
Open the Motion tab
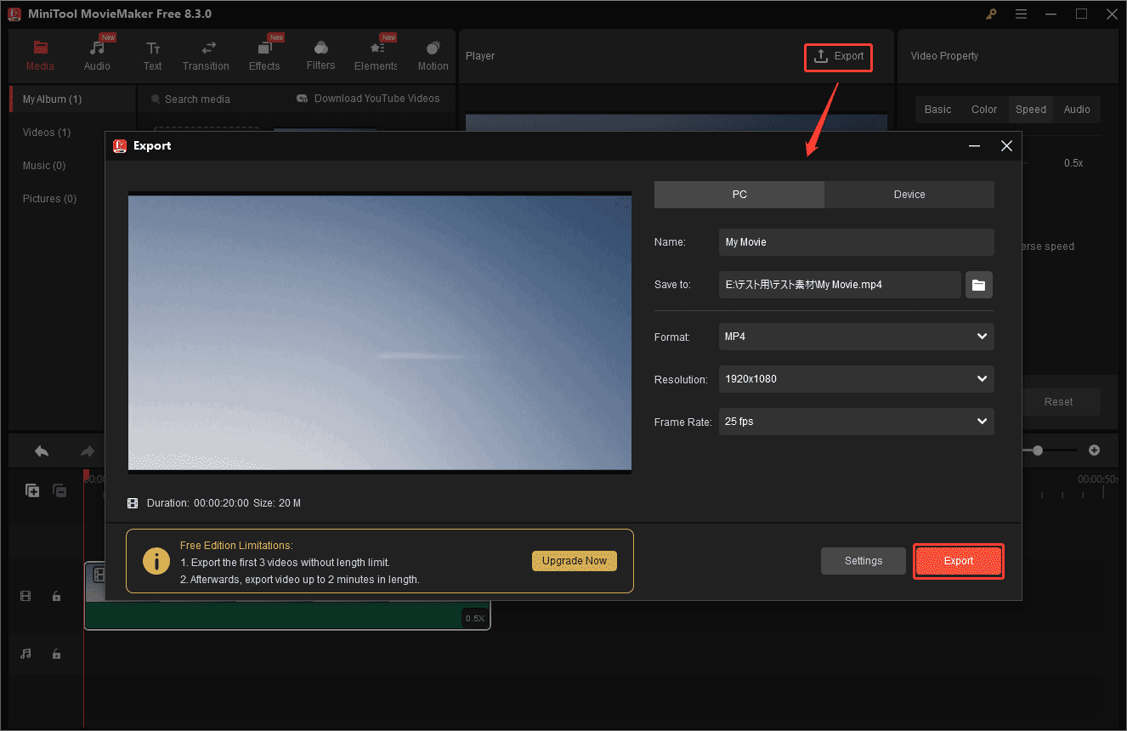[x=433, y=56]
